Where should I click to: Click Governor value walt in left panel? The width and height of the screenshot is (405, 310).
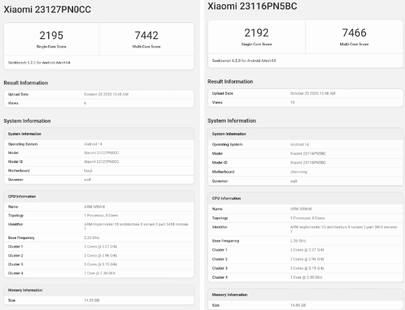coord(88,180)
